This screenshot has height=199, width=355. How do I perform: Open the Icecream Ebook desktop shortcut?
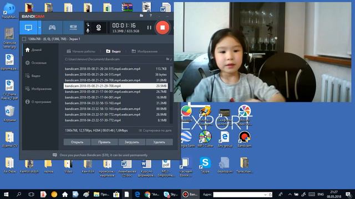pyautogui.click(x=186, y=167)
